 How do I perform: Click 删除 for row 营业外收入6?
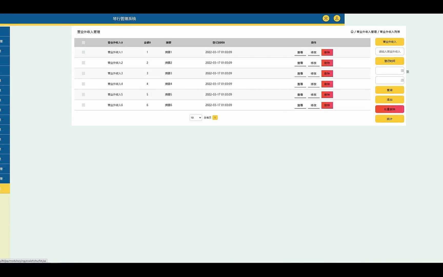coord(327,105)
